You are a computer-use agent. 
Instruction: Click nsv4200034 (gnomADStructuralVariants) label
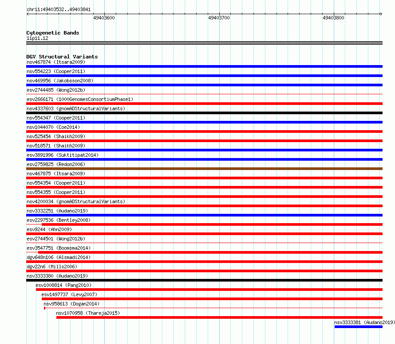(x=76, y=201)
